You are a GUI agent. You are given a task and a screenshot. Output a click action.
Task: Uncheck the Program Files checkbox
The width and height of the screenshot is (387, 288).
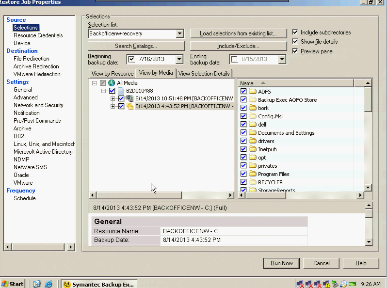click(243, 174)
